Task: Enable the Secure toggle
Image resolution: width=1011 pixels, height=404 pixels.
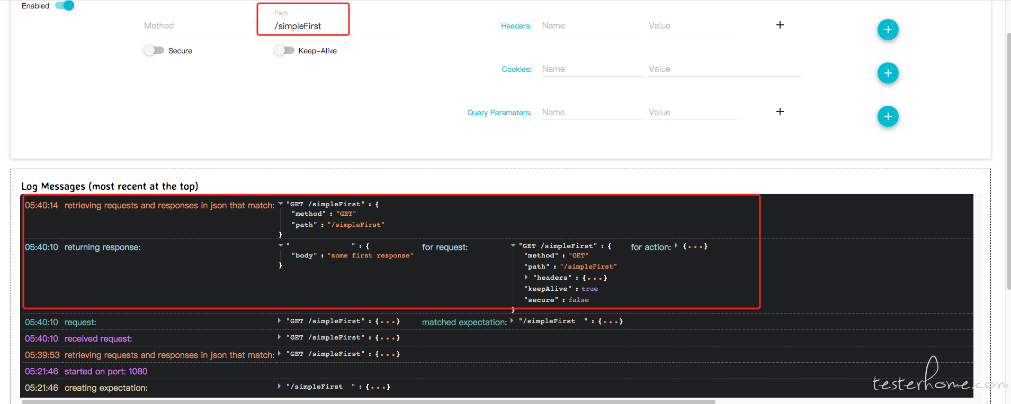Action: click(154, 50)
